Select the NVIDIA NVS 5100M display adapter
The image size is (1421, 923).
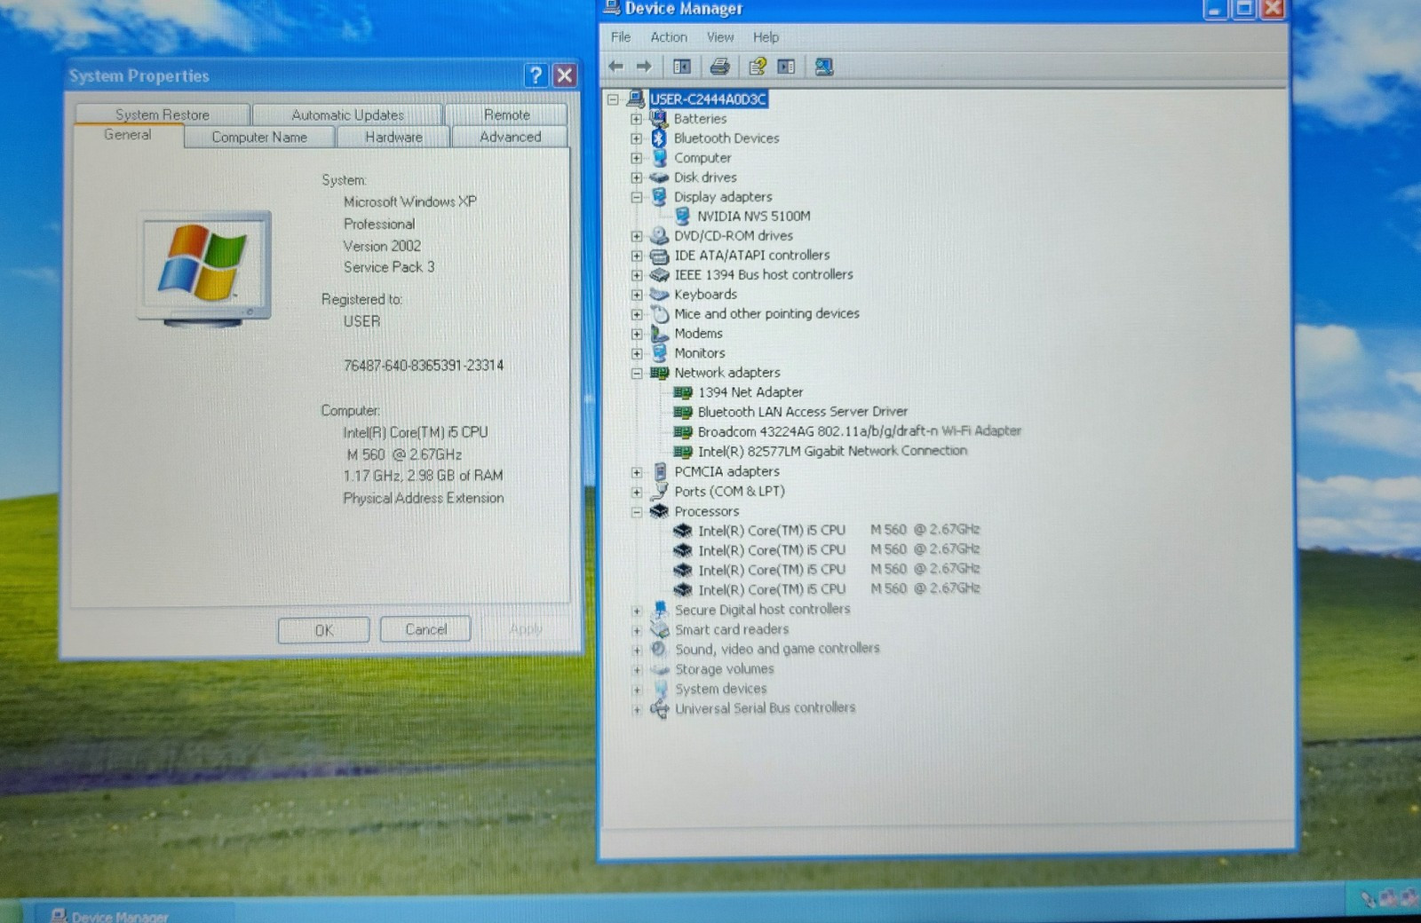tap(753, 216)
